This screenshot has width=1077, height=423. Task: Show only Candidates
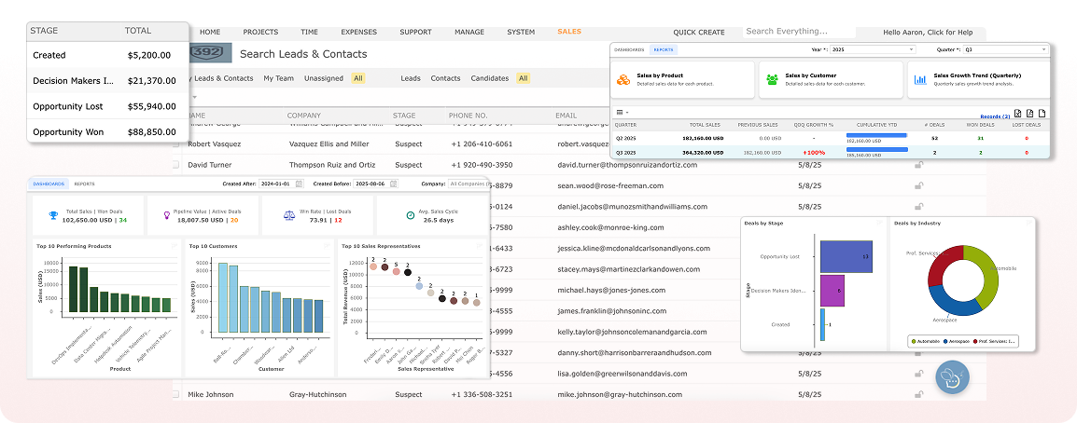coord(490,78)
